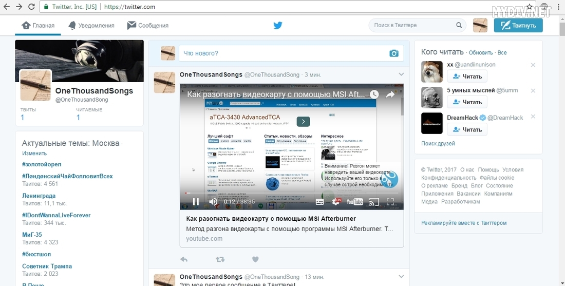Viewport: 565px width, 286px height.
Task: Follow uandiinunison with Читать button
Action: (x=467, y=77)
